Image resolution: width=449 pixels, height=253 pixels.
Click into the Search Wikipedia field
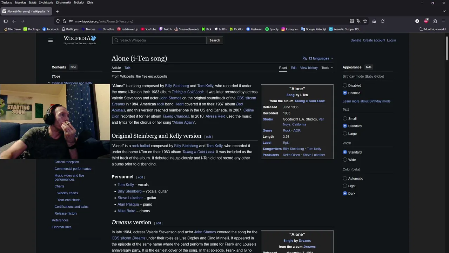pyautogui.click(x=160, y=40)
